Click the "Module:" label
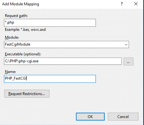 pos(12,38)
